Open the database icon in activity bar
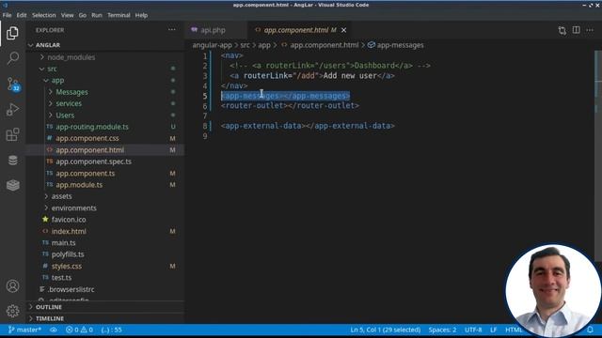The height and width of the screenshot is (338, 602). pos(12,161)
